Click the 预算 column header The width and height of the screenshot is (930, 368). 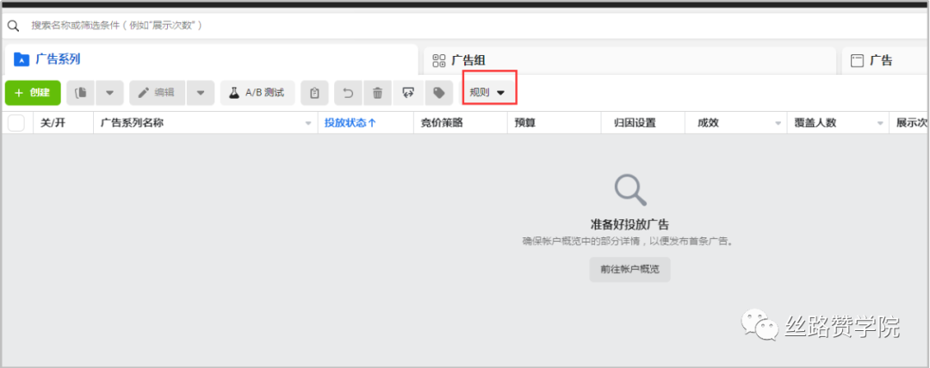(554, 123)
